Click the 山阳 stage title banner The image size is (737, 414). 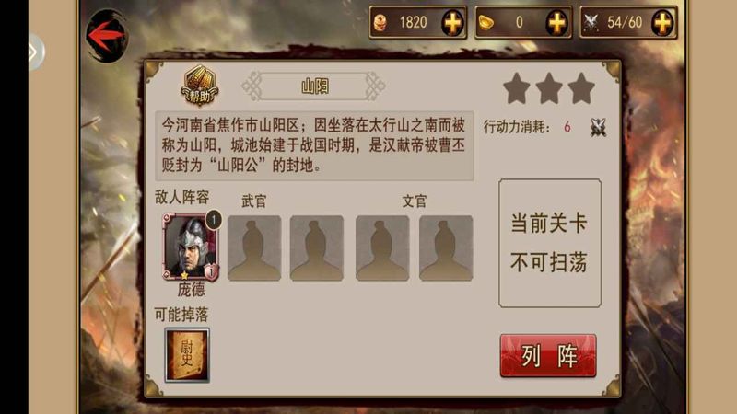314,86
